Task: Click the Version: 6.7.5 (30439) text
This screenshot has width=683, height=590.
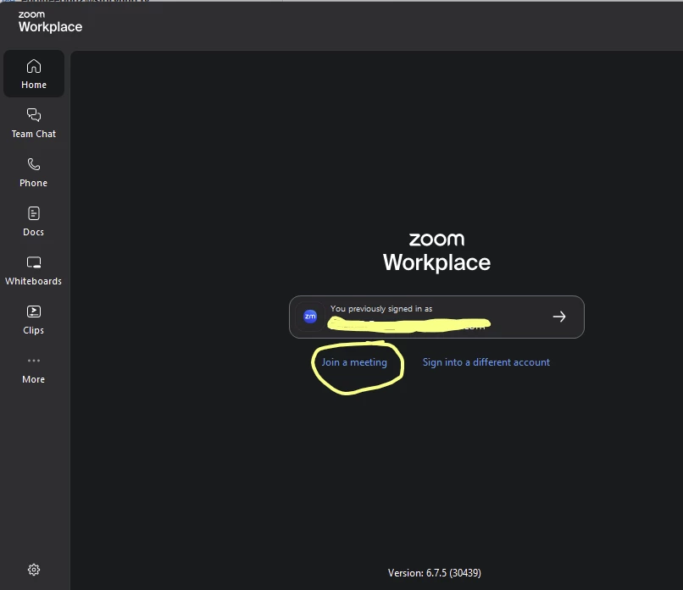Action: 434,573
